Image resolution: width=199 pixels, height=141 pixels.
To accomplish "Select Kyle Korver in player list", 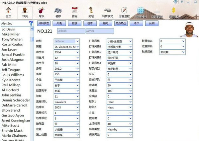I will pos(11,80).
